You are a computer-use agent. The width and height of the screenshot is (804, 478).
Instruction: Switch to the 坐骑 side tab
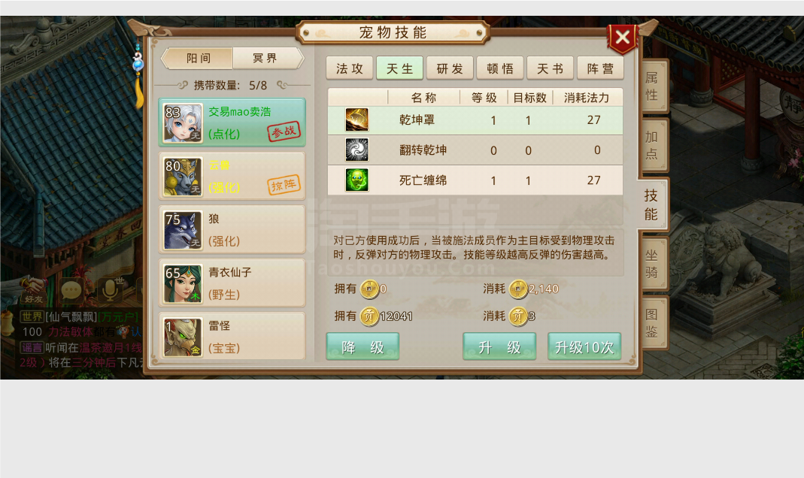tap(653, 264)
